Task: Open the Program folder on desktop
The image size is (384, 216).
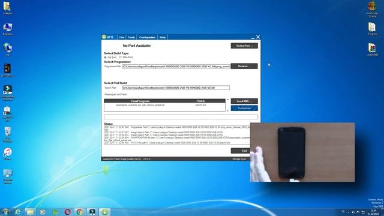Action: click(x=372, y=29)
